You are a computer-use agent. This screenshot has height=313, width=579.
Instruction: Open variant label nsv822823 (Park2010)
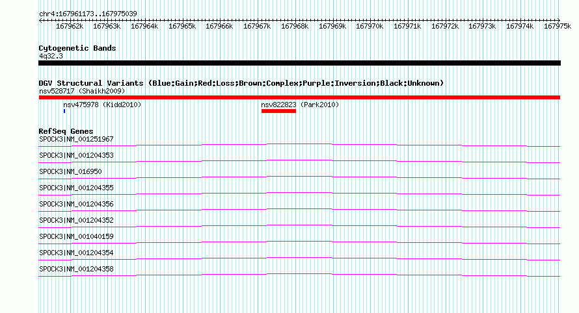coord(300,105)
